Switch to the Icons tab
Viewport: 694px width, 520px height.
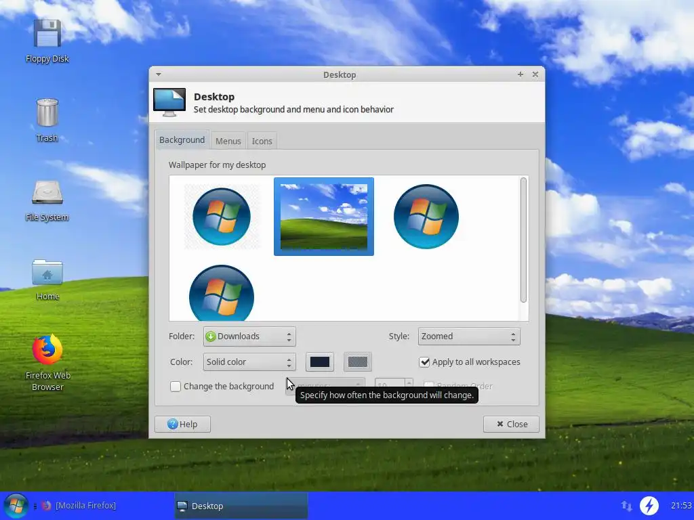[262, 141]
